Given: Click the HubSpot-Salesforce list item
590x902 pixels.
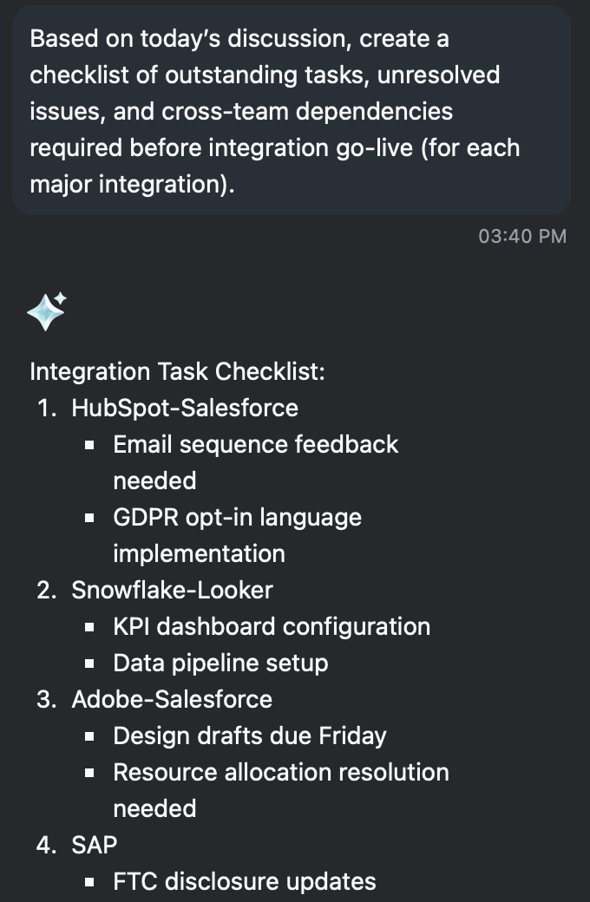Looking at the screenshot, I should pyautogui.click(x=185, y=408).
